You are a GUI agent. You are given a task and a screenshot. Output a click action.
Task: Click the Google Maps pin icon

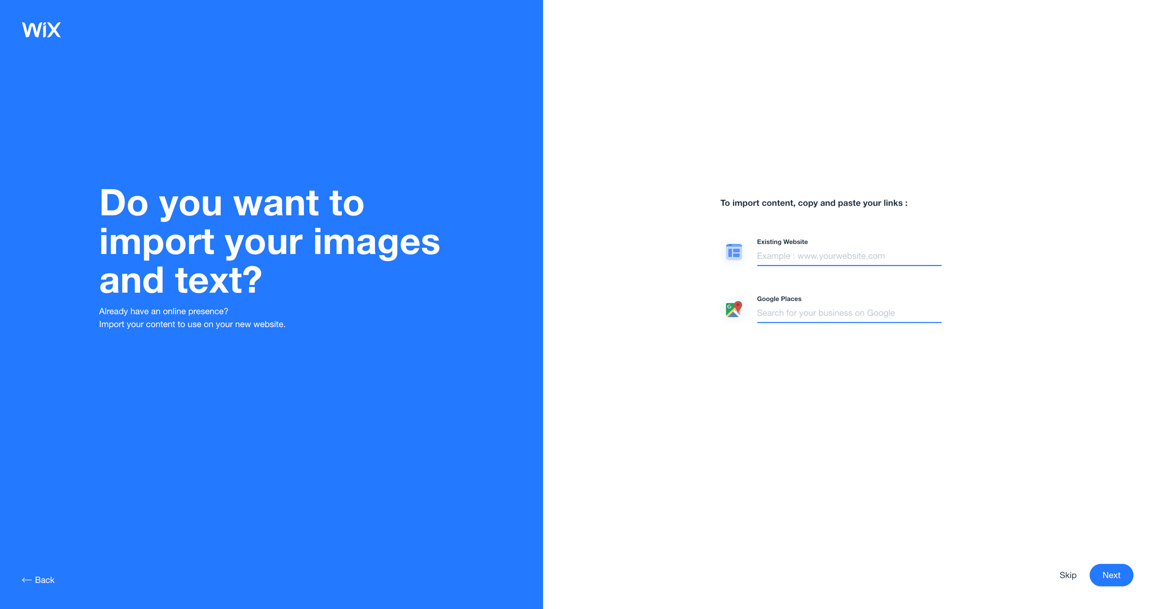[734, 309]
